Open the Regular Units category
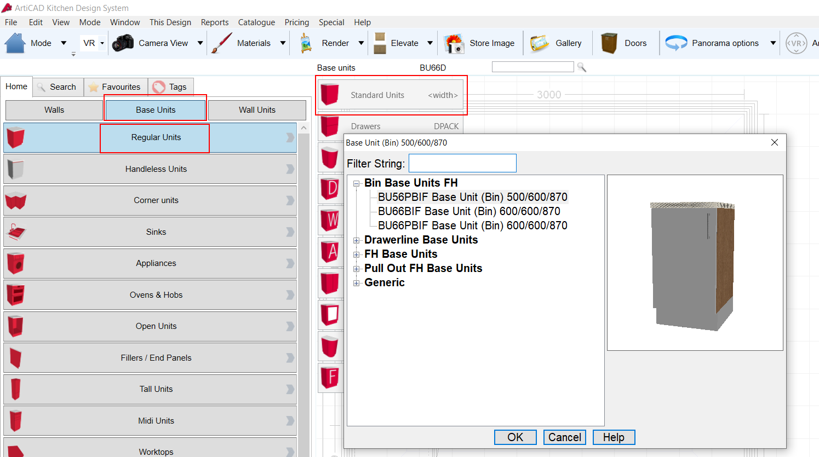819x457 pixels. coord(150,137)
